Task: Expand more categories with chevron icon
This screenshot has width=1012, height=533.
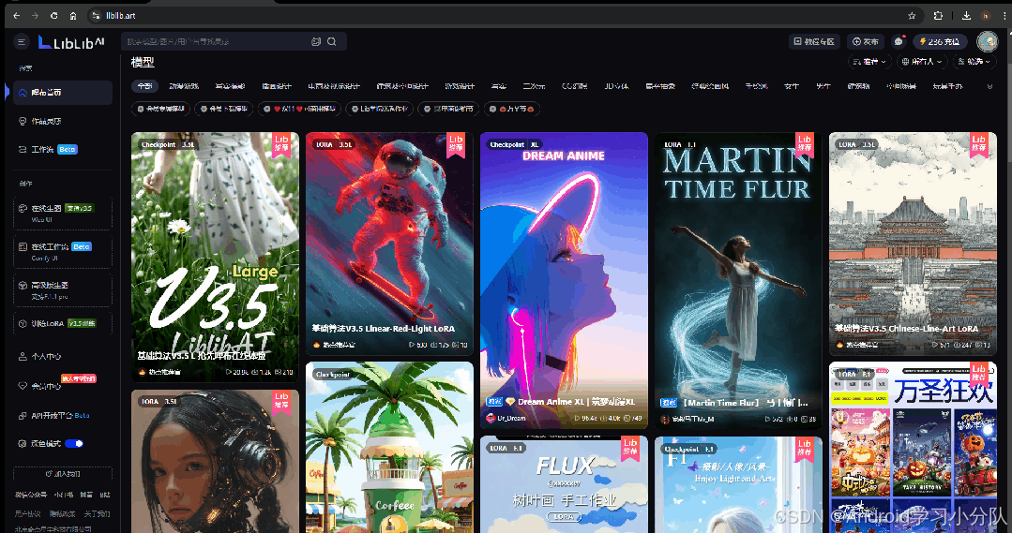Action: 989,86
